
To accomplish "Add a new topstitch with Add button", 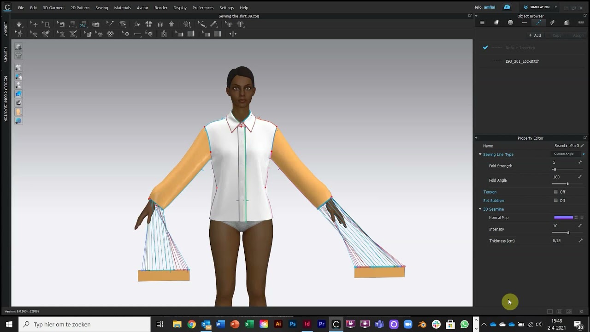I will tap(535, 36).
